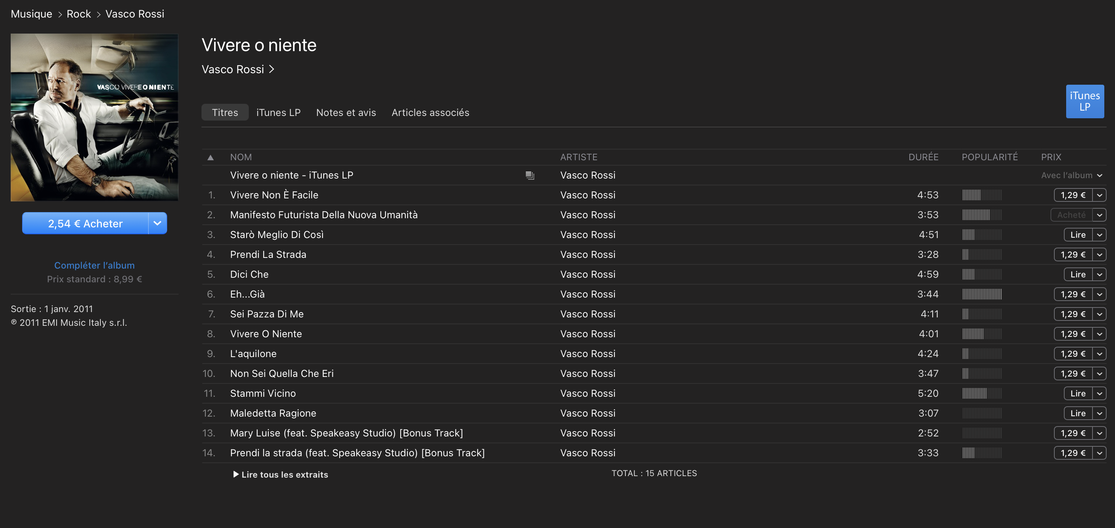Click the sort triangle in table header
The image size is (1115, 528).
pos(210,158)
